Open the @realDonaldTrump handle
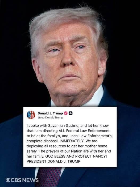 click(50, 117)
